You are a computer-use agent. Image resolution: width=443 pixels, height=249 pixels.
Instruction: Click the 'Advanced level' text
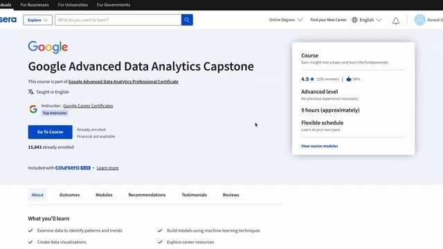pos(320,92)
